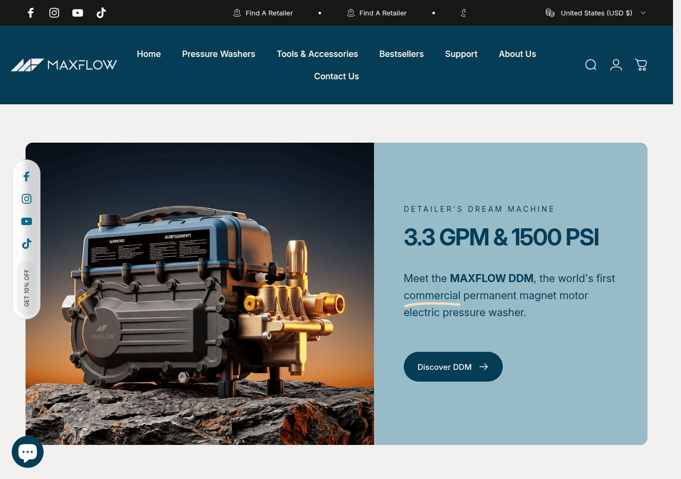Click the MAXFLOW logo
Image resolution: width=681 pixels, height=479 pixels.
[64, 65]
